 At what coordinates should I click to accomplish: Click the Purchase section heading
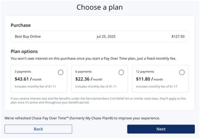(x=21, y=25)
